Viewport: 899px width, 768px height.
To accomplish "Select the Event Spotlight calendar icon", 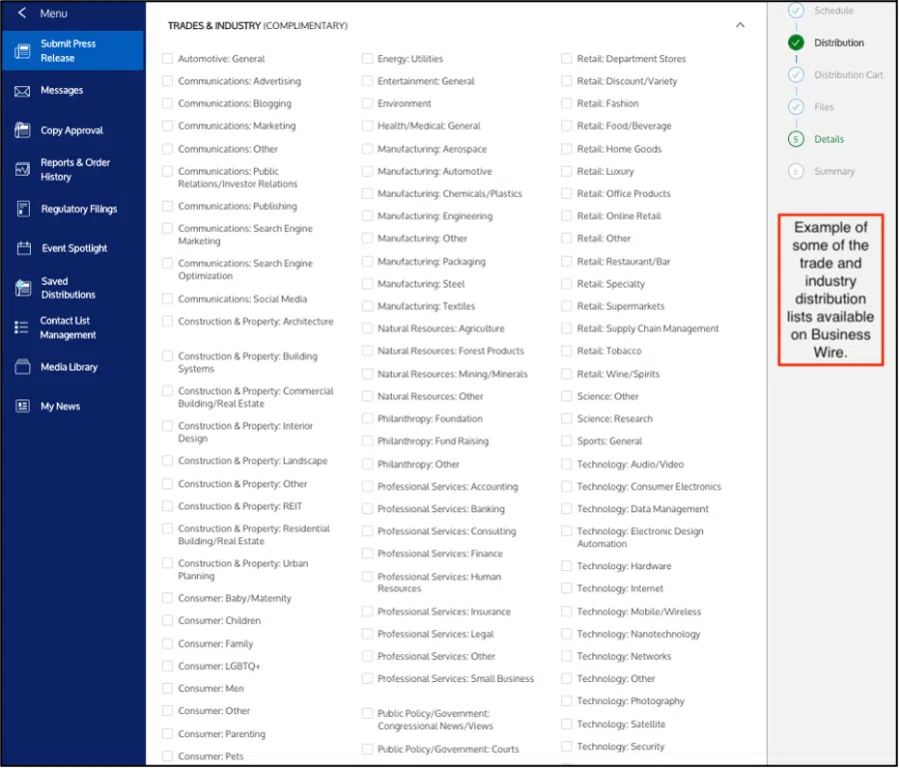I will 22,249.
